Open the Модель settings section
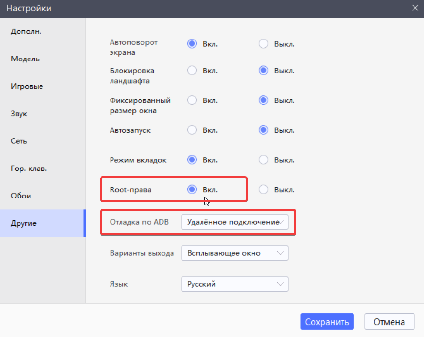Viewport: 424px width, 337px height. (25, 59)
